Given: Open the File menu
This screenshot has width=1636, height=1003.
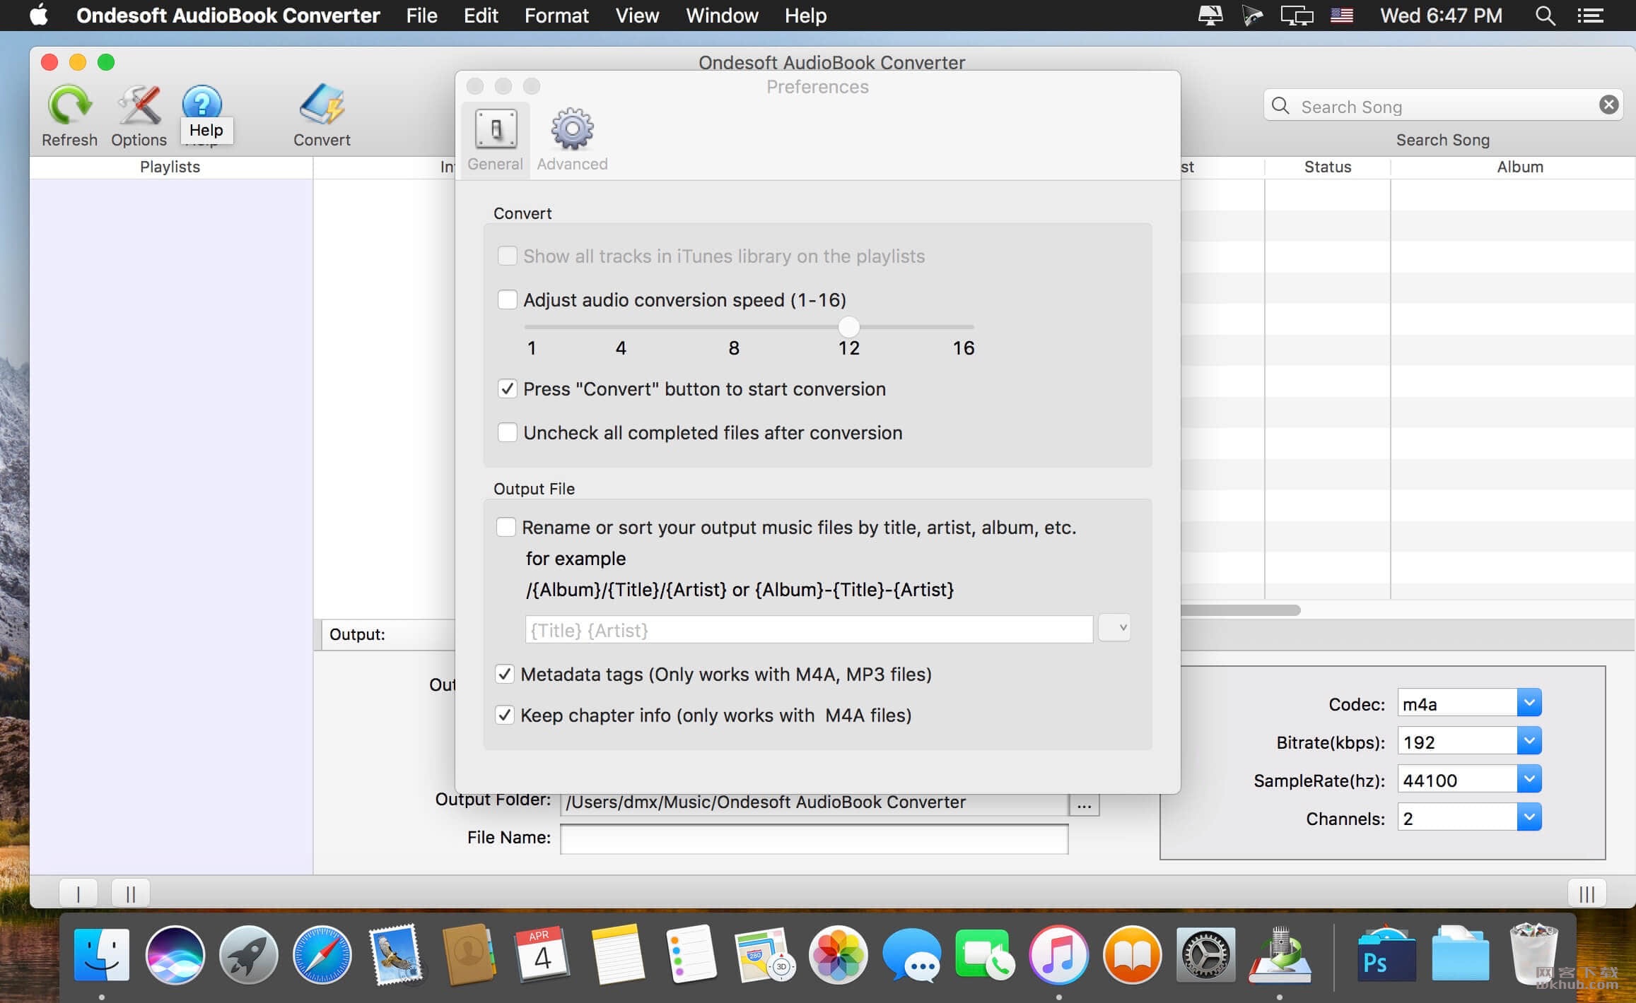Looking at the screenshot, I should [x=421, y=16].
